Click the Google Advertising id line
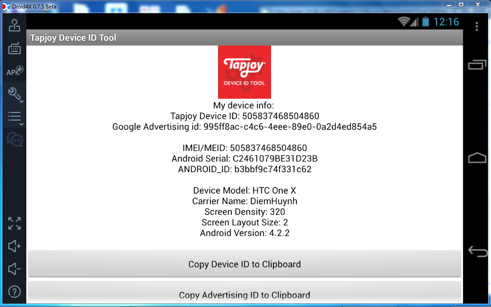491x307 pixels. (x=244, y=127)
